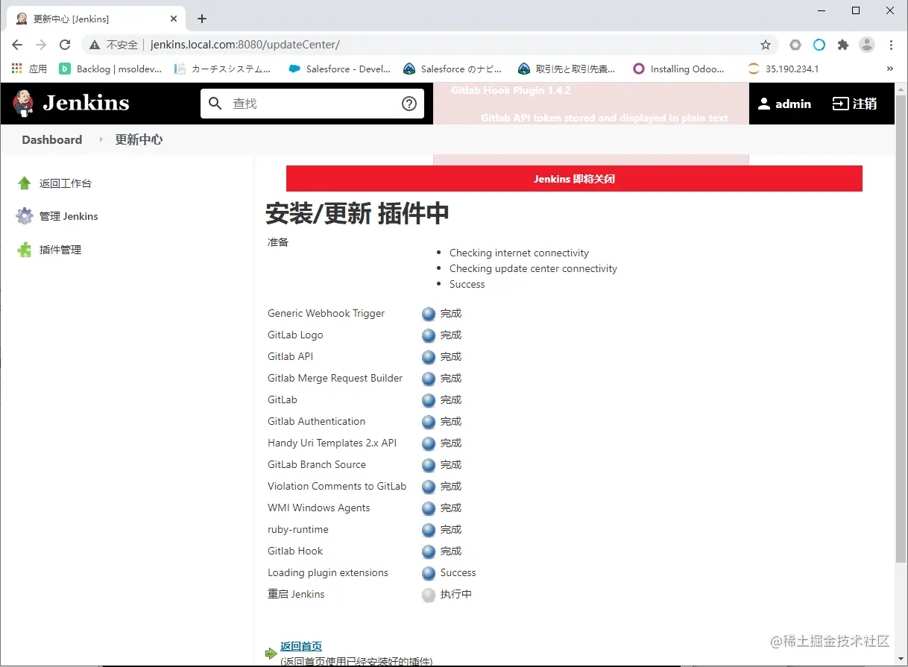This screenshot has height=667, width=908.
Task: Go back with browser back arrow
Action: point(17,45)
